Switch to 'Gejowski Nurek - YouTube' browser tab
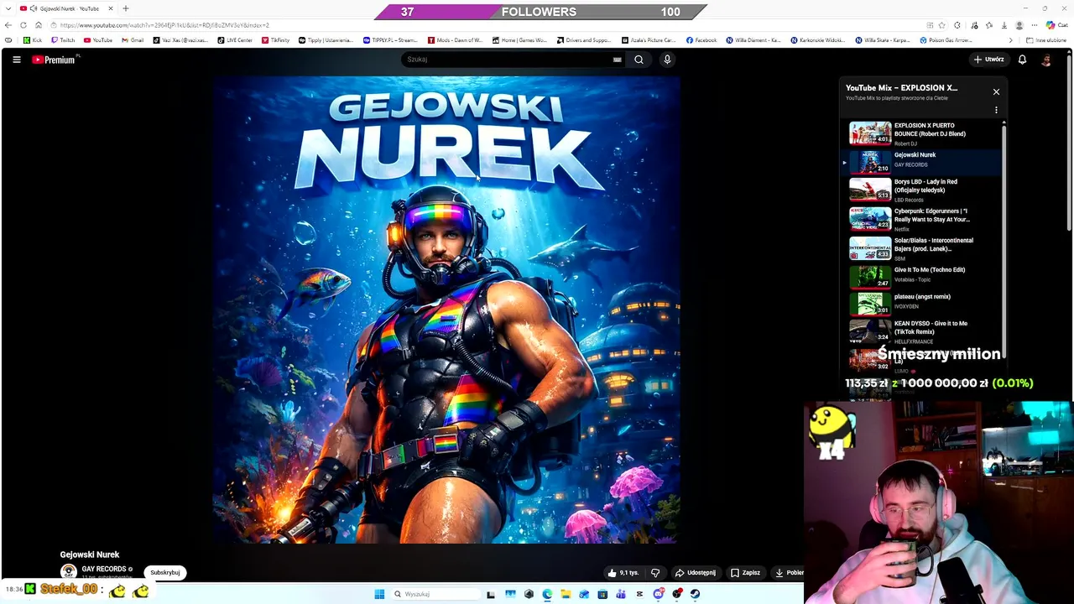Viewport: 1074px width, 604px height. [x=65, y=8]
